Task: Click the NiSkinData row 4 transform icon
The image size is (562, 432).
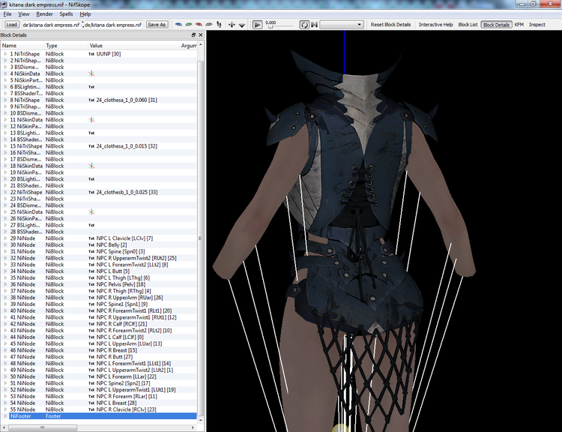Action: [91, 73]
